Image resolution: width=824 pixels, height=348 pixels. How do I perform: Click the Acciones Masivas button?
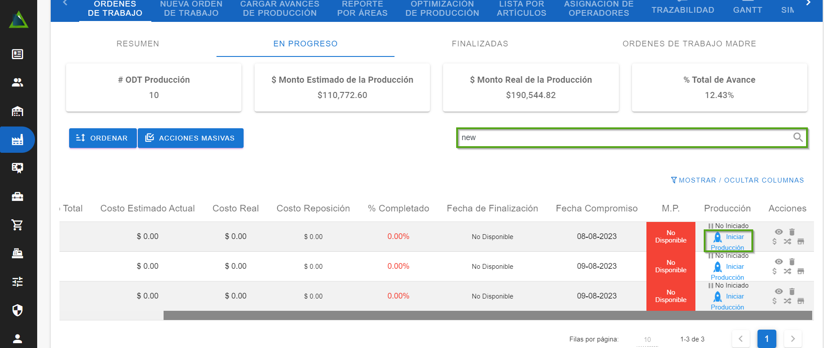(191, 138)
